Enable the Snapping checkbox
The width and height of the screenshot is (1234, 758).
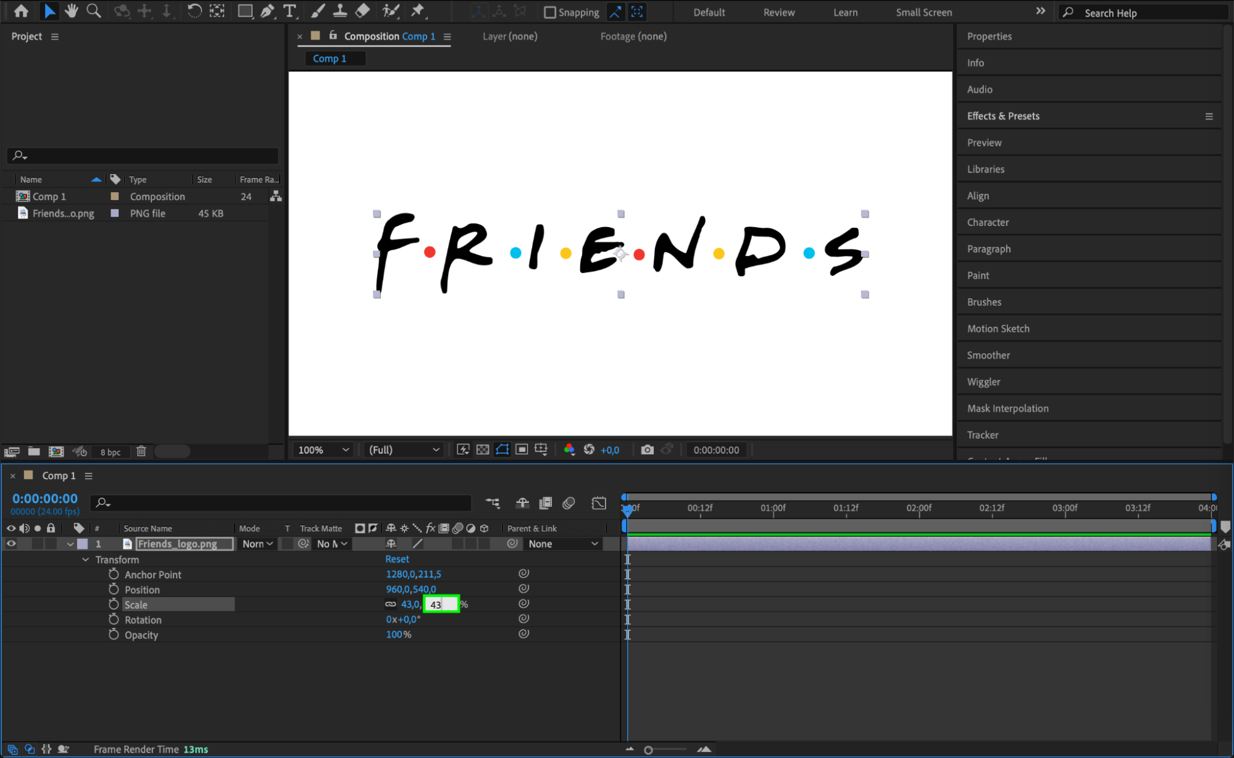pyautogui.click(x=549, y=12)
